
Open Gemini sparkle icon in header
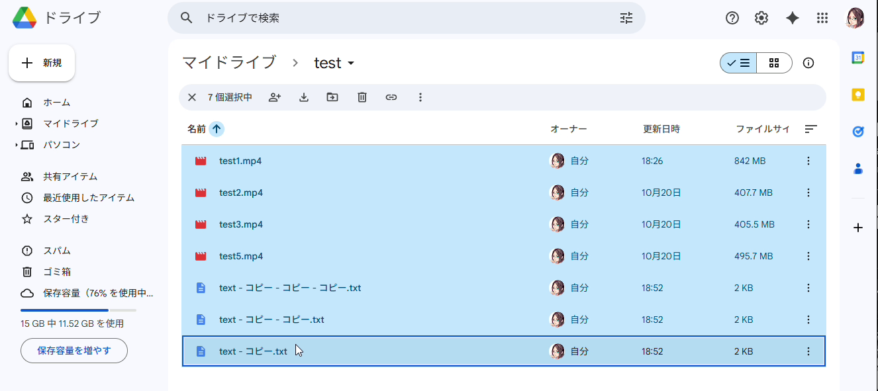(x=792, y=18)
